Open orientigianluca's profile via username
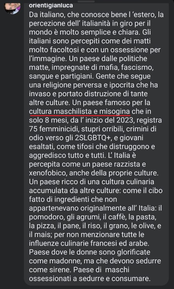 click(51, 5)
